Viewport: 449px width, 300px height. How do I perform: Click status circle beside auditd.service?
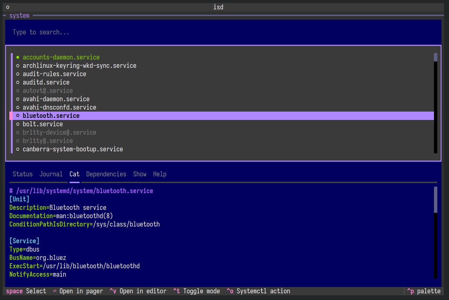18,82
